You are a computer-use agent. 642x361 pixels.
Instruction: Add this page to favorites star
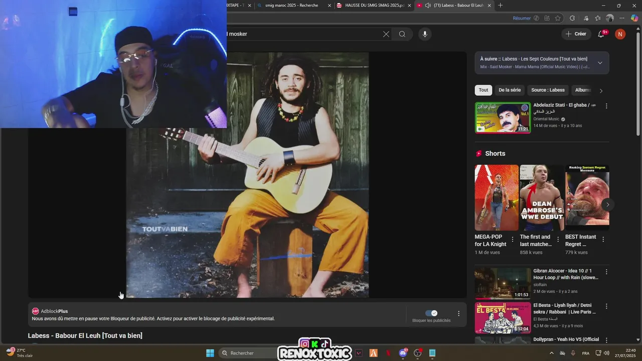pos(558,18)
